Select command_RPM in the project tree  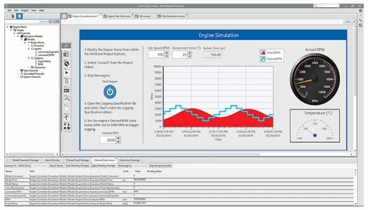tap(46, 55)
